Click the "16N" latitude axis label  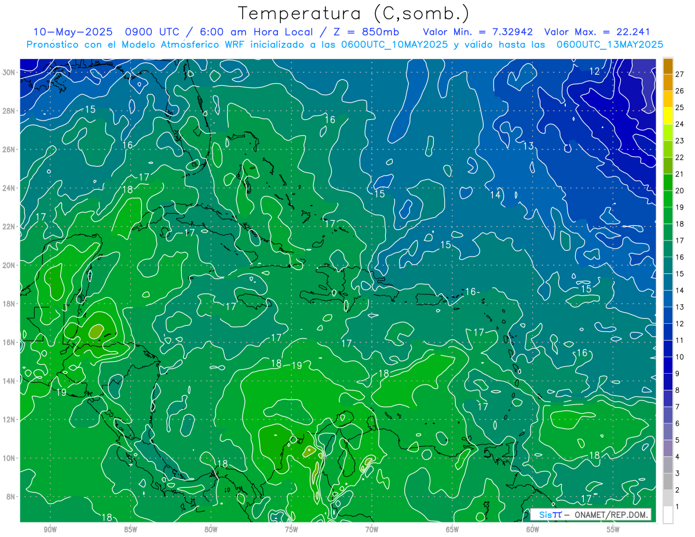(9, 342)
